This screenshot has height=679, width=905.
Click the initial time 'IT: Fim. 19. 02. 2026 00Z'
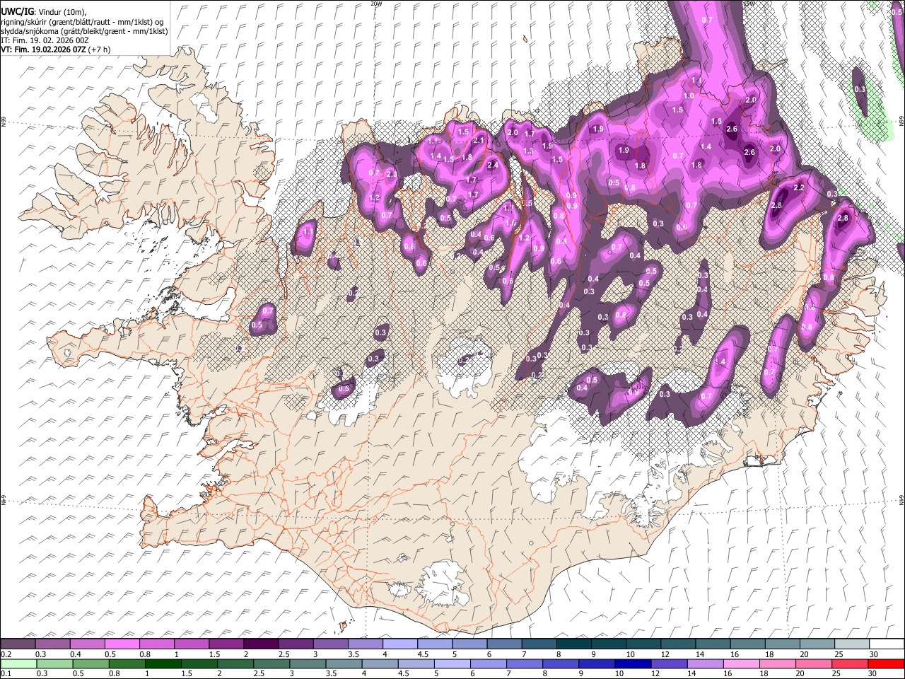pos(45,40)
